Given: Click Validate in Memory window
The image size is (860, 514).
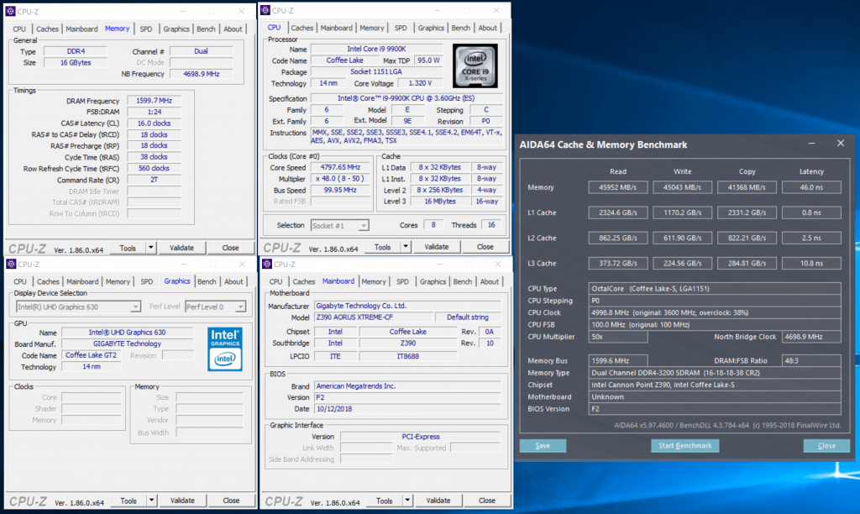Looking at the screenshot, I should click(x=181, y=248).
